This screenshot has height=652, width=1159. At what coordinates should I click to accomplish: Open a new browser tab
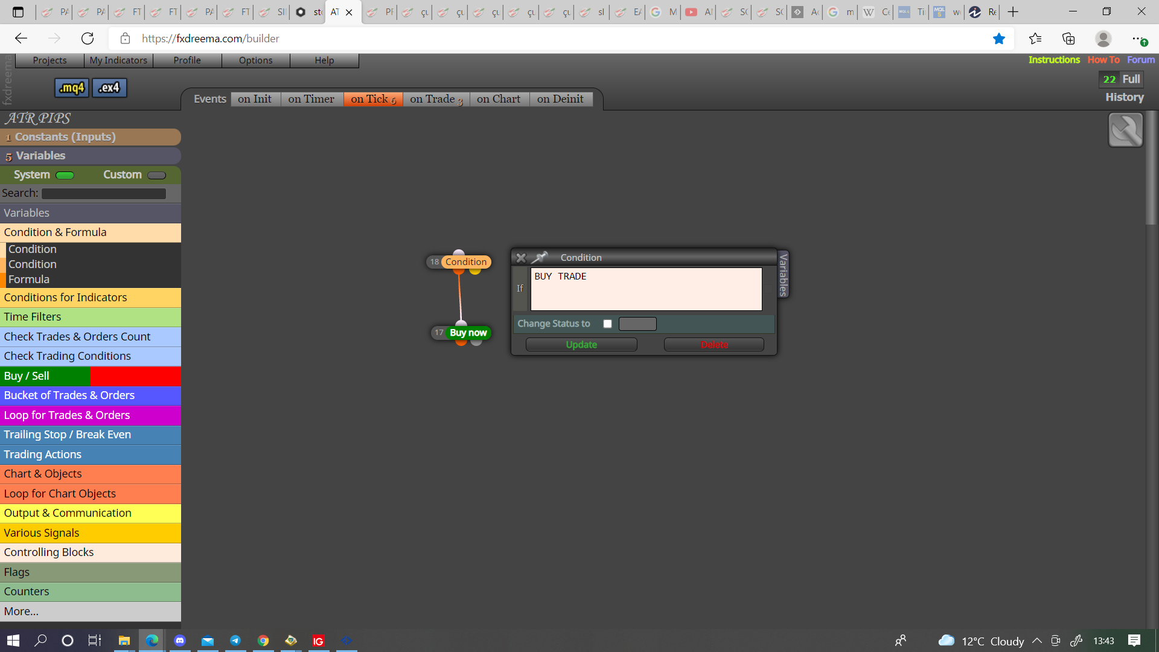(1013, 11)
